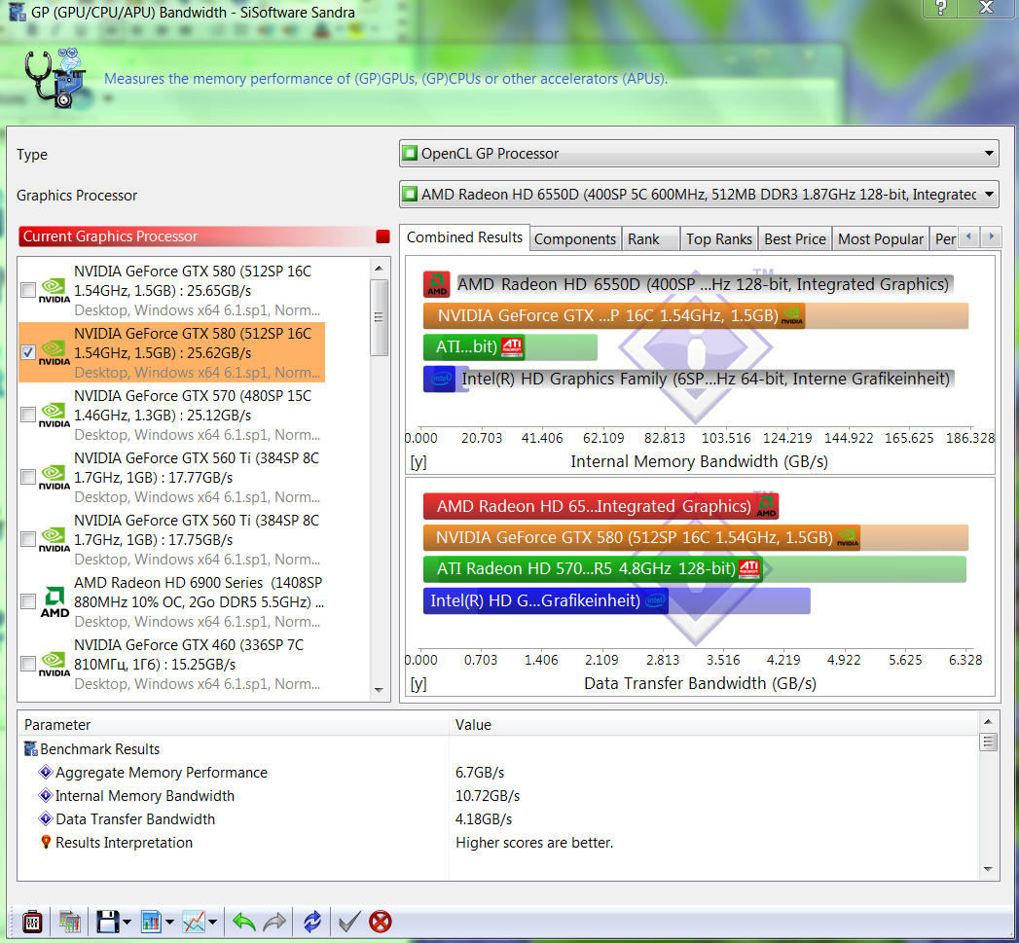Click the value "4.18GB/s"
Screen dimensions: 1019x943
484,818
